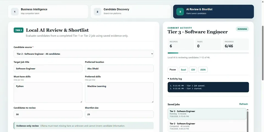
Task: Focus the Preferred skills text area
Action: [x=119, y=92]
